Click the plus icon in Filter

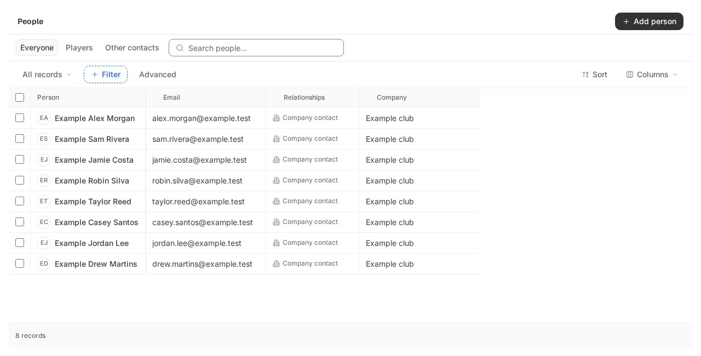[x=95, y=74]
